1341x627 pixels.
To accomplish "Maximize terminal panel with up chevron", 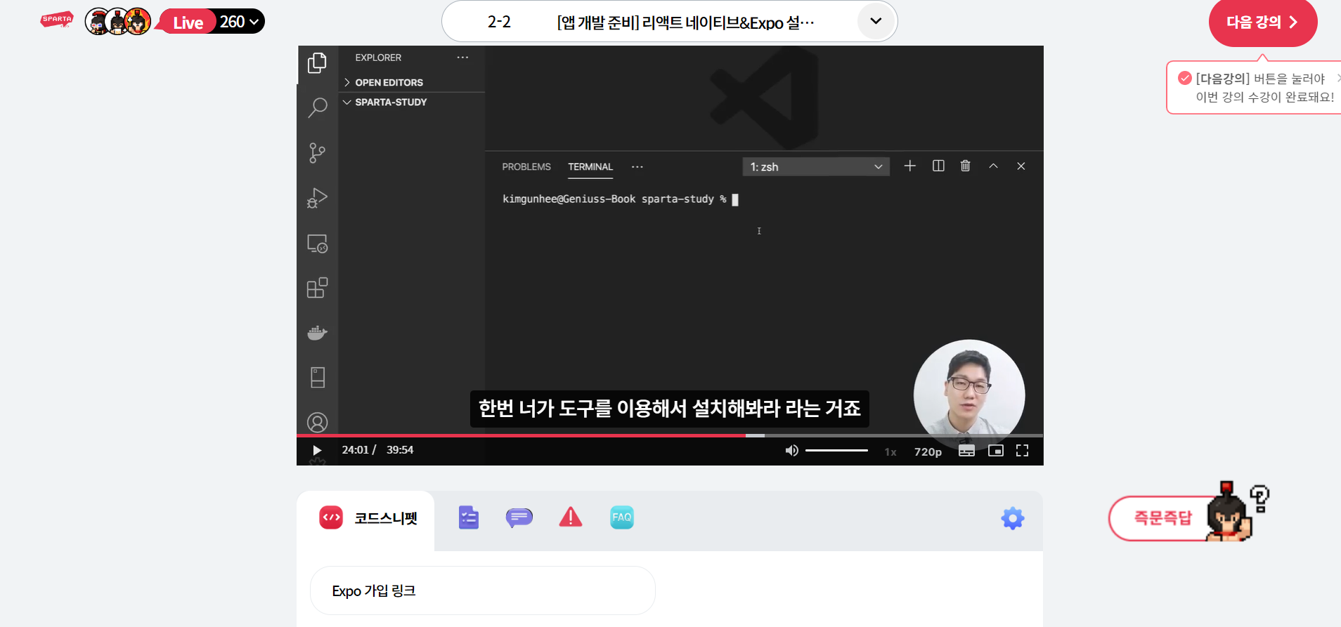I will click(x=993, y=166).
